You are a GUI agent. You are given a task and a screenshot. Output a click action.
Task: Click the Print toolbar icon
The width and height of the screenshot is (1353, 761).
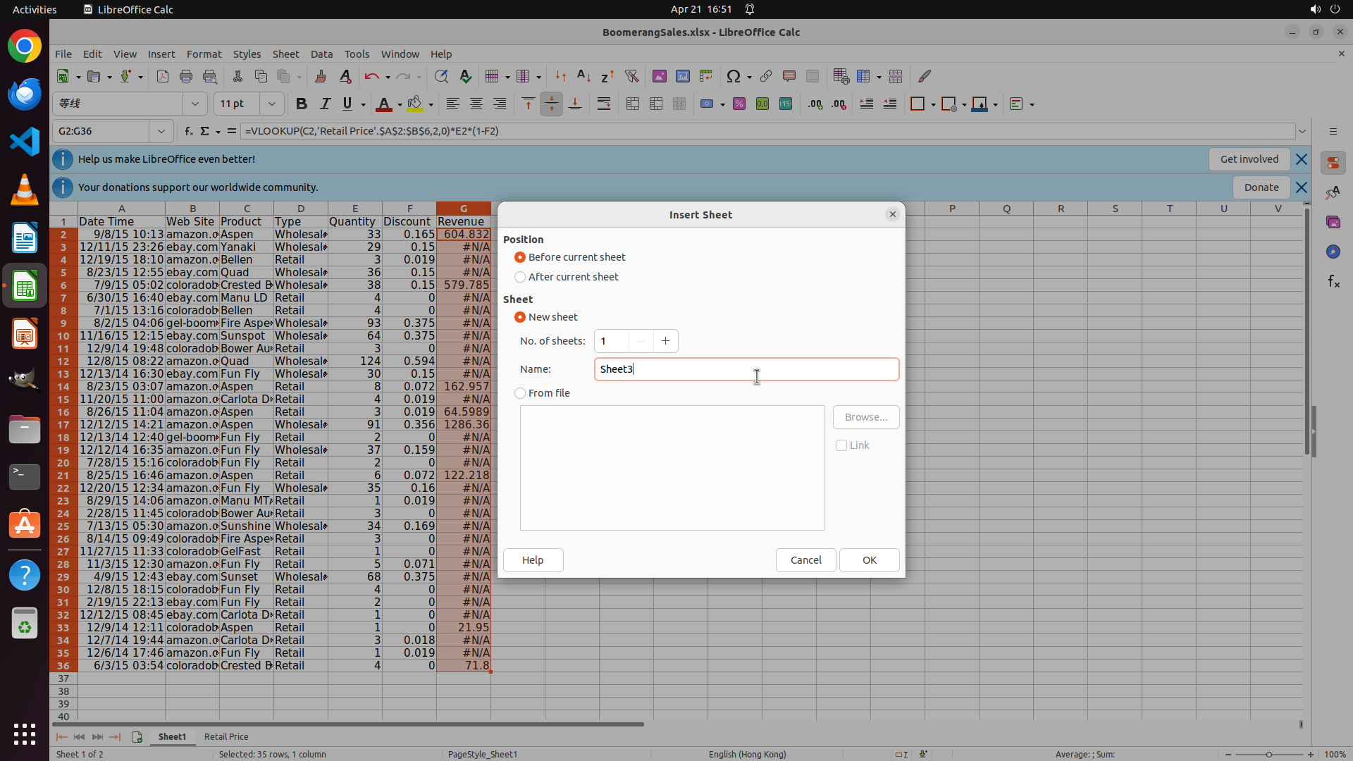click(x=186, y=76)
